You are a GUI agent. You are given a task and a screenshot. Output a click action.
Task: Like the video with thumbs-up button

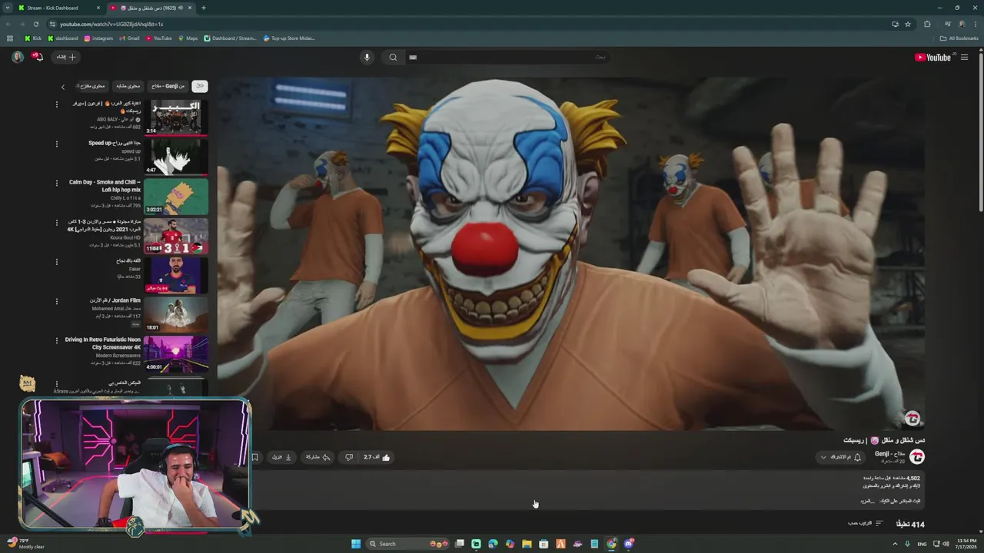[x=377, y=458]
